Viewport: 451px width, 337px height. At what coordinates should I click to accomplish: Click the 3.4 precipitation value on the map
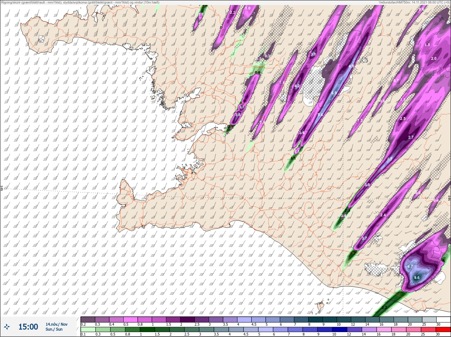coord(301,133)
